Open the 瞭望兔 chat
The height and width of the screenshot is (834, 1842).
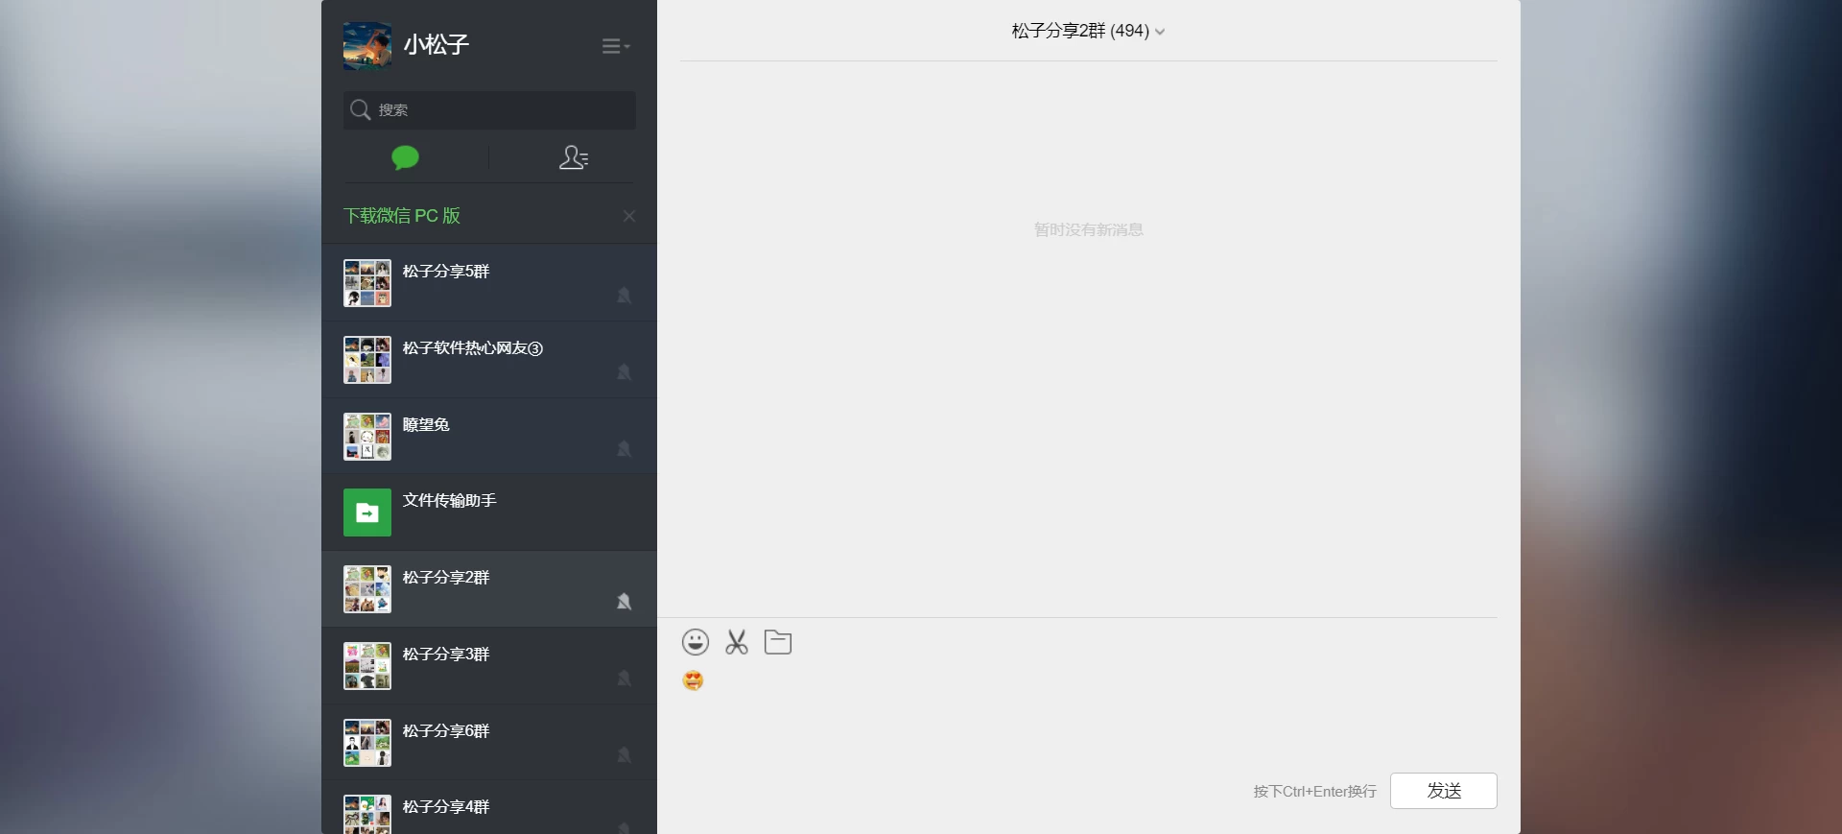489,437
